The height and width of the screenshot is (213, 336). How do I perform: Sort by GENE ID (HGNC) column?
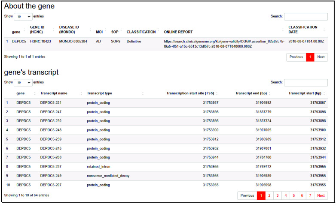37,30
